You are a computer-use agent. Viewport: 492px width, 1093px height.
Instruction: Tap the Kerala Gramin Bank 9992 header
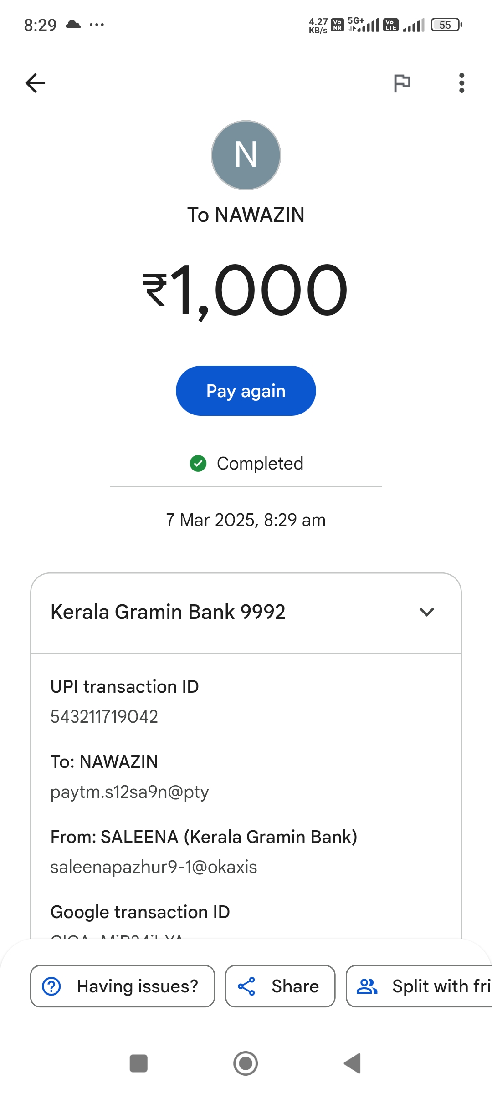[168, 612]
